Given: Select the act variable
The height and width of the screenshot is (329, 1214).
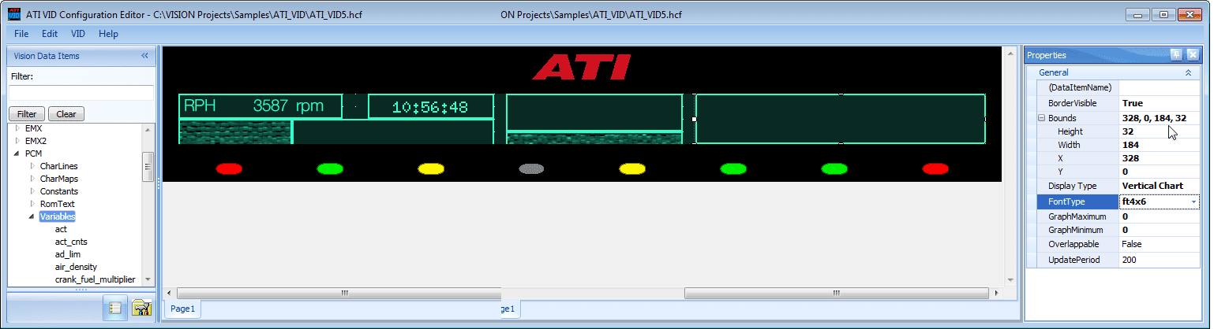Looking at the screenshot, I should (61, 229).
